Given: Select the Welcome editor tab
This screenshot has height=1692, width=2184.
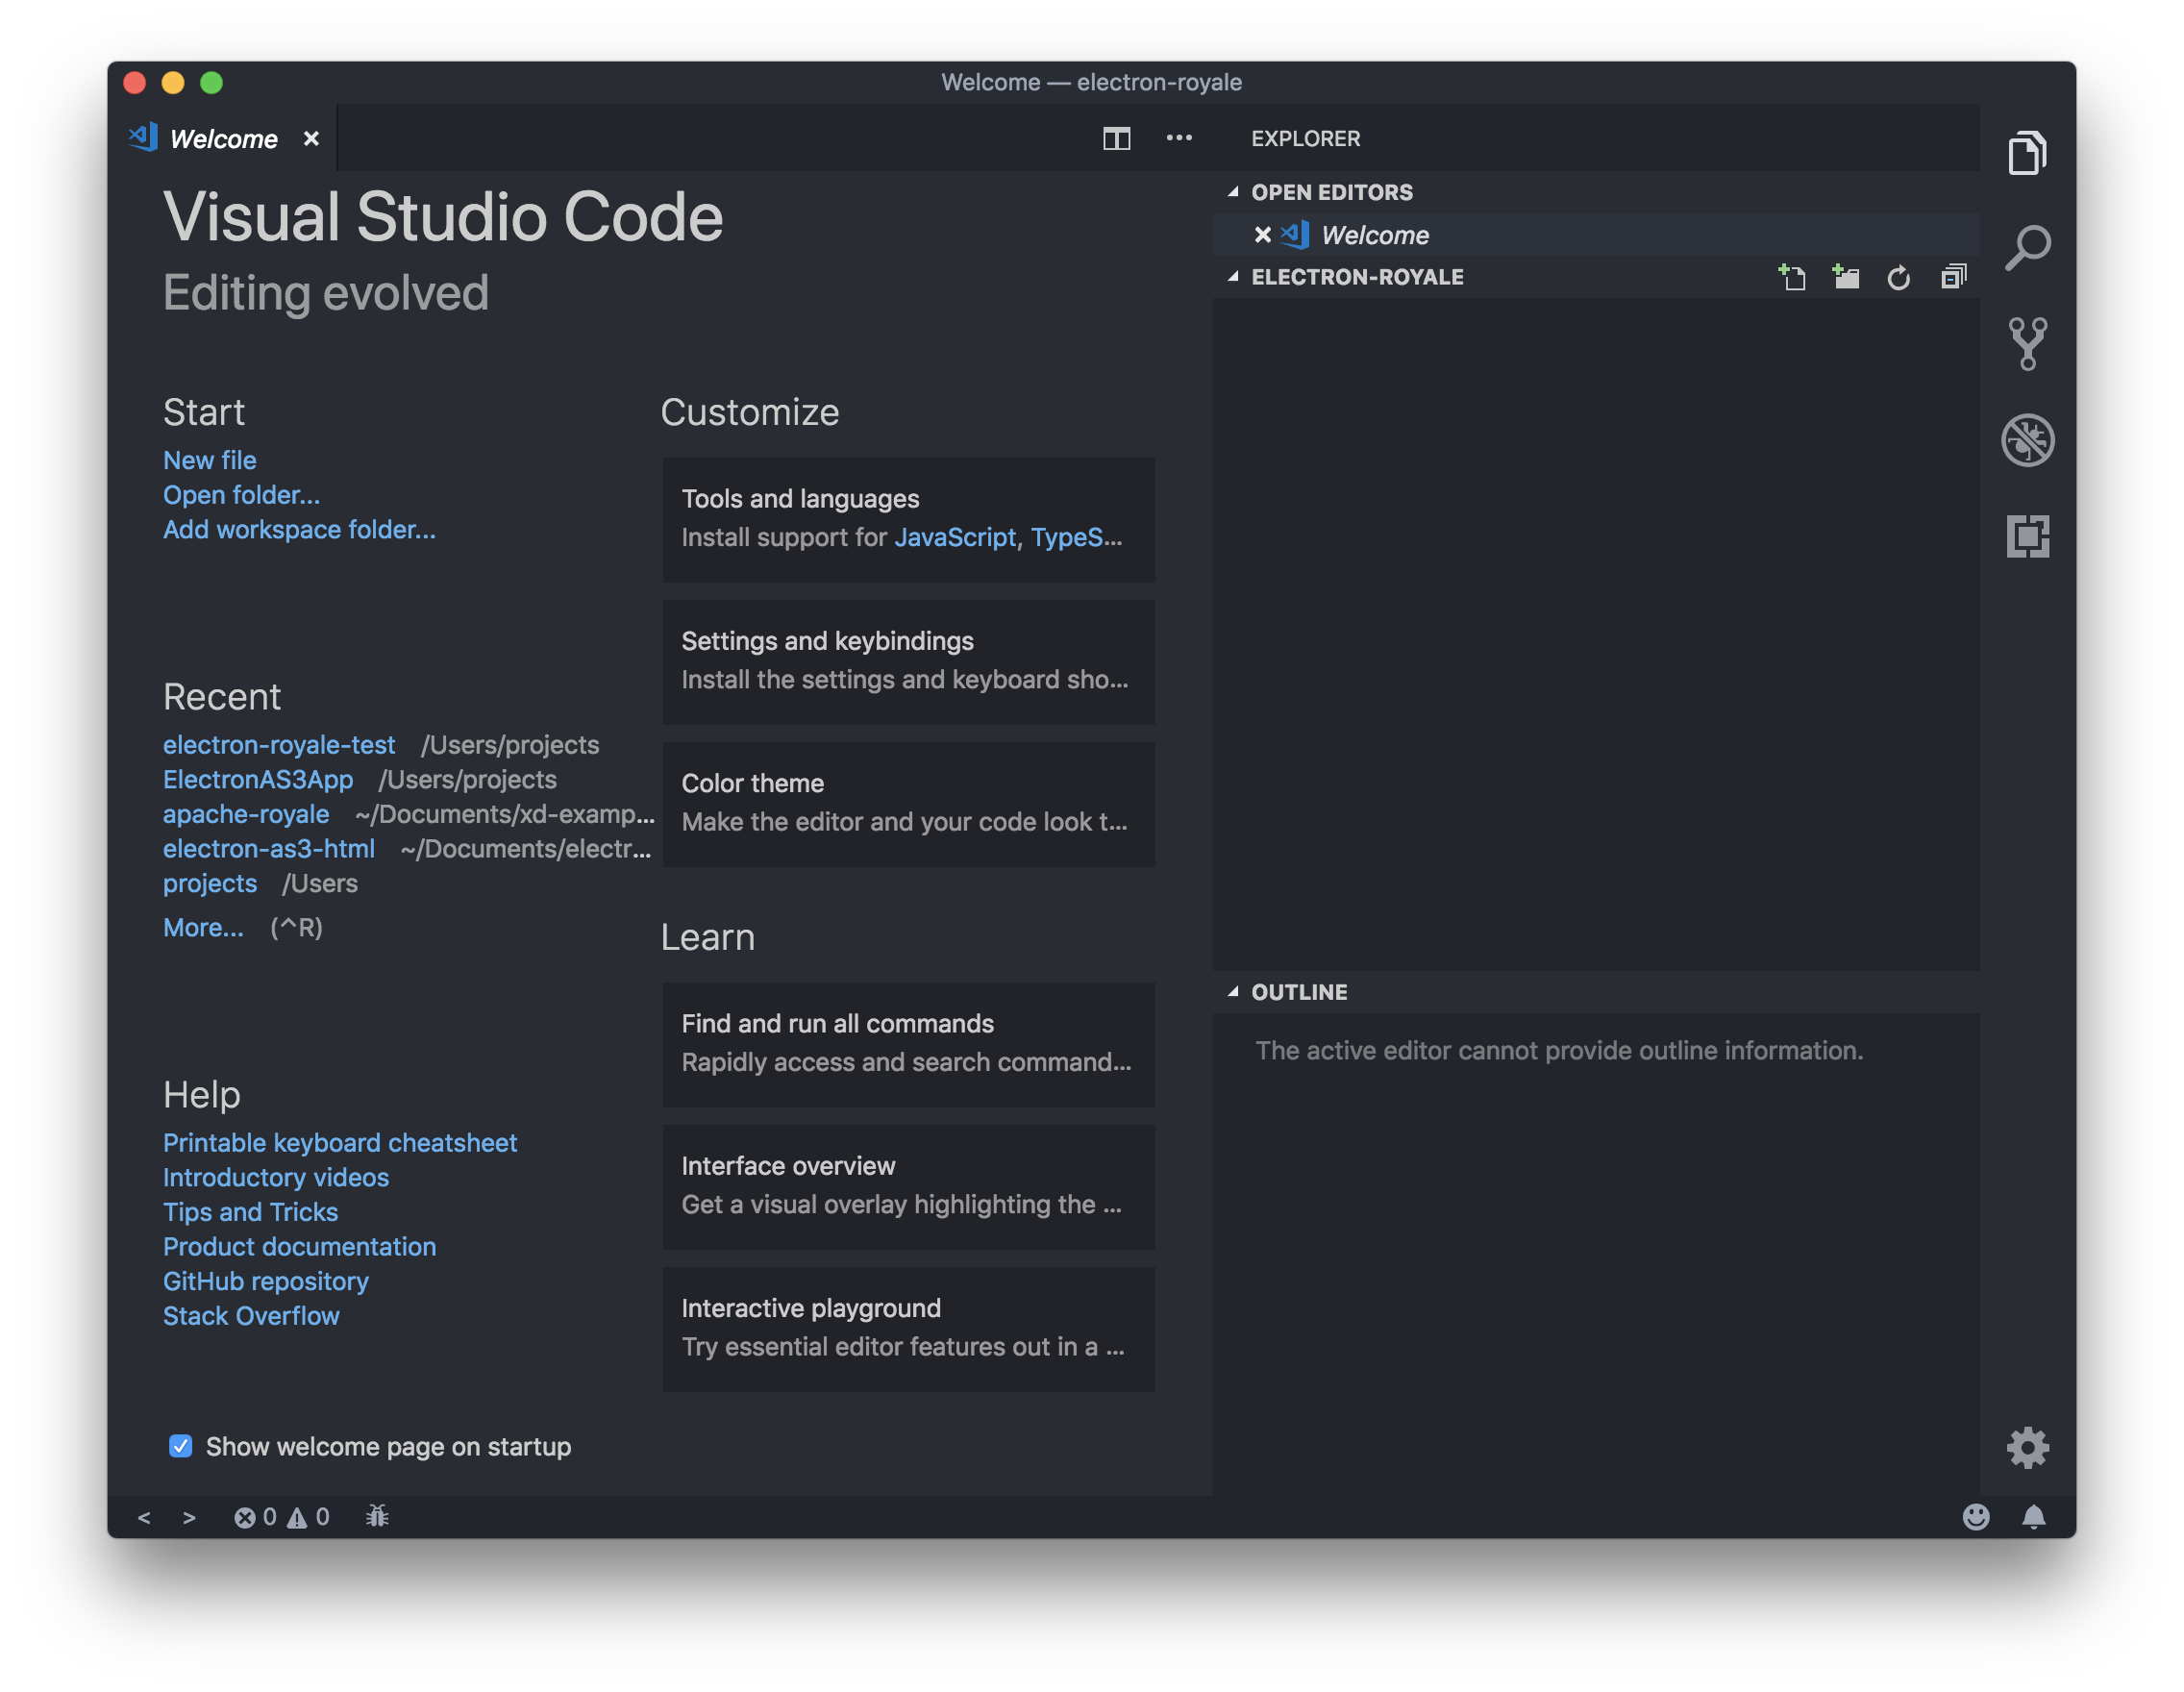Looking at the screenshot, I should click(x=223, y=138).
